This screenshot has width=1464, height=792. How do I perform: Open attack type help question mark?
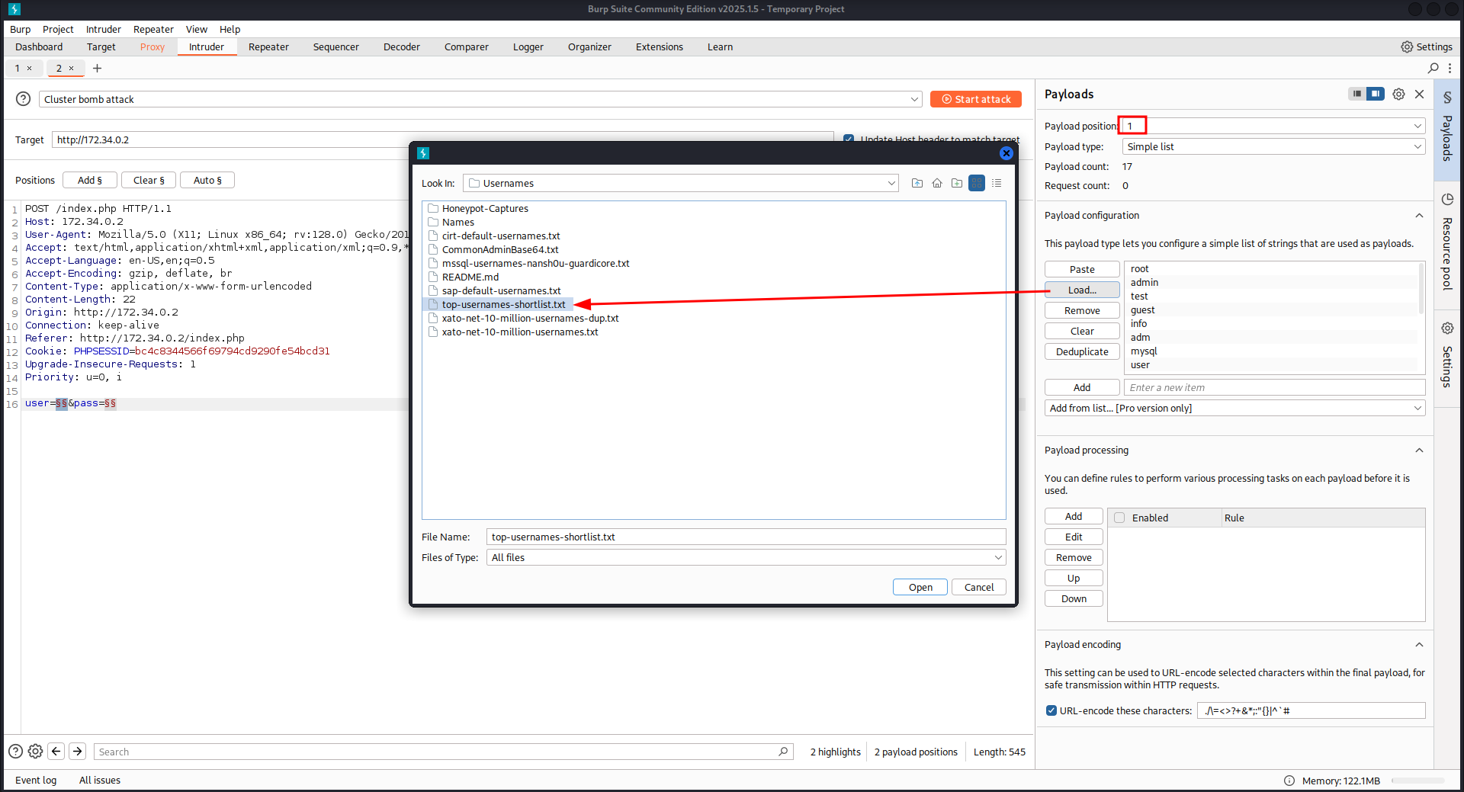[x=24, y=99]
